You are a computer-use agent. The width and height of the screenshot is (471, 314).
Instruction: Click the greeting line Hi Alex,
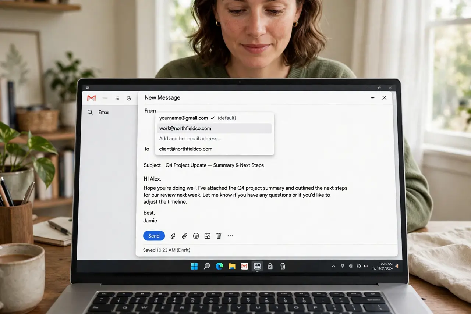point(152,179)
